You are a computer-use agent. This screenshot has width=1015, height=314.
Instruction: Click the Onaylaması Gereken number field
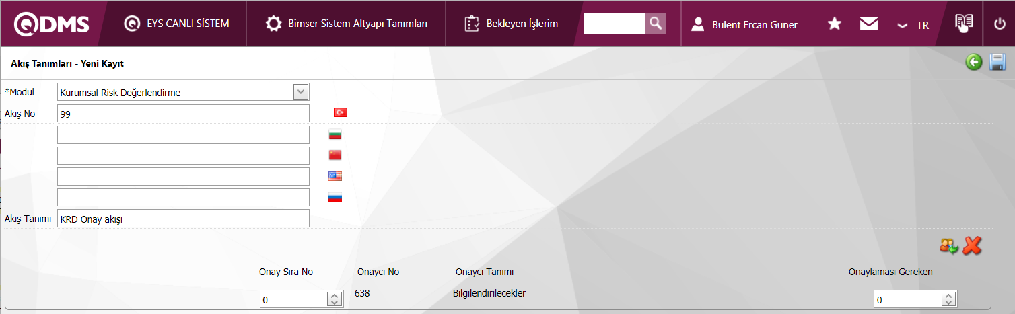[x=907, y=299]
